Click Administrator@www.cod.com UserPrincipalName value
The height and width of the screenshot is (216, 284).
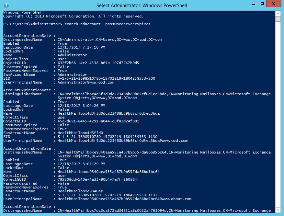click(x=86, y=82)
